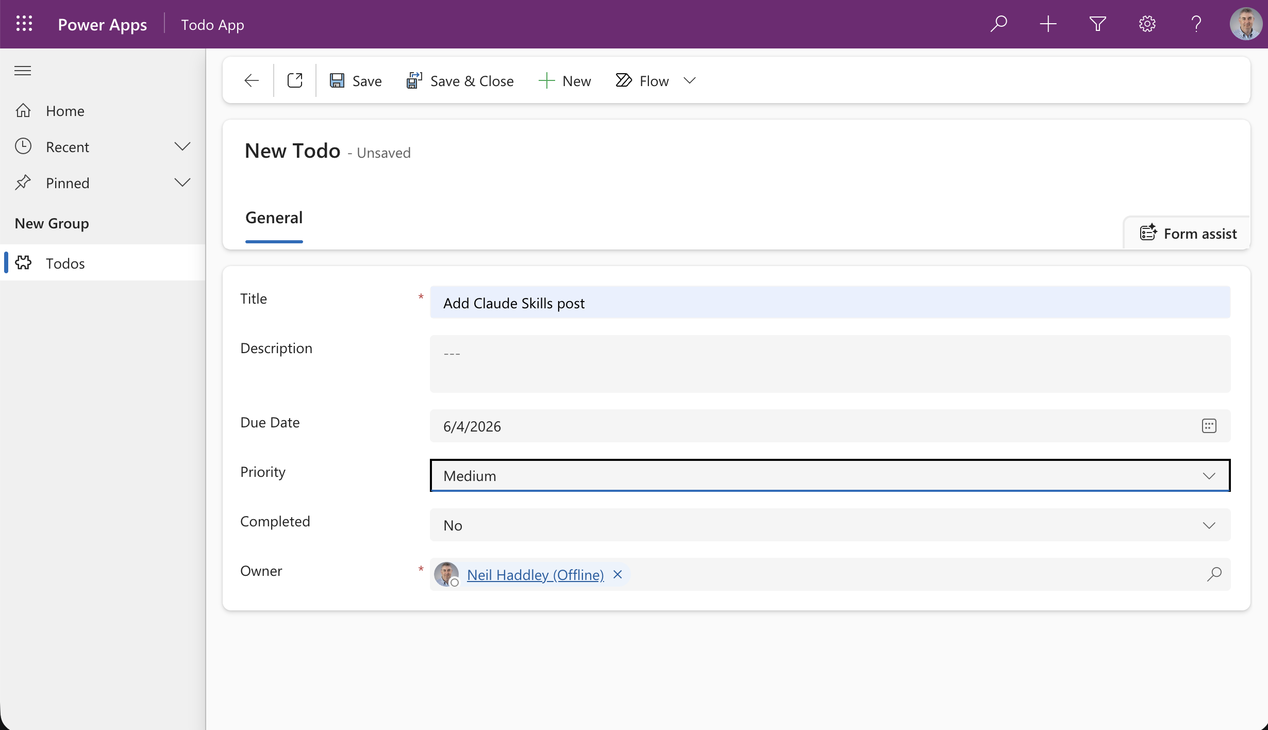The image size is (1268, 730).
Task: Open Form assist panel
Action: (1188, 234)
